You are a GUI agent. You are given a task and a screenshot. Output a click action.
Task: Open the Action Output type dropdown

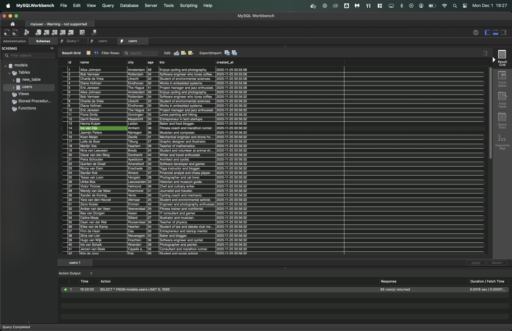point(91,273)
